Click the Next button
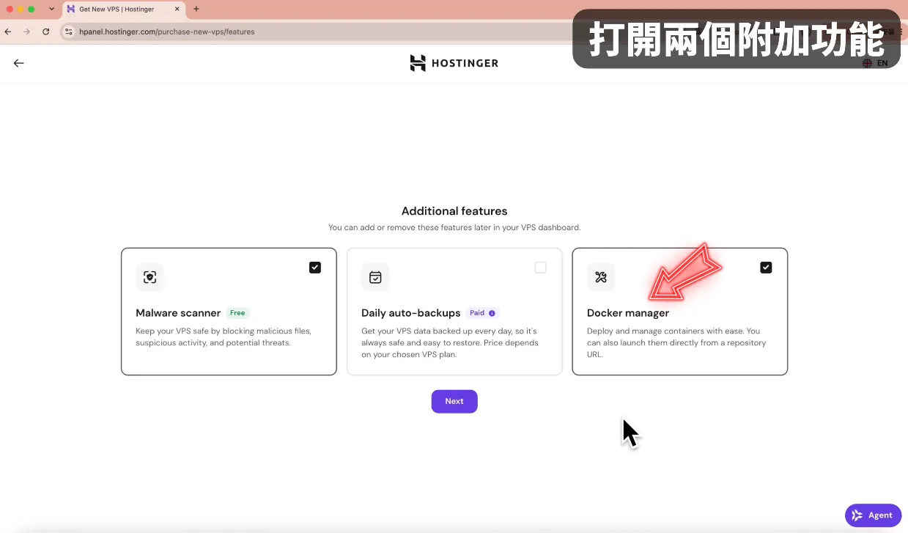The height and width of the screenshot is (533, 908). [x=454, y=401]
